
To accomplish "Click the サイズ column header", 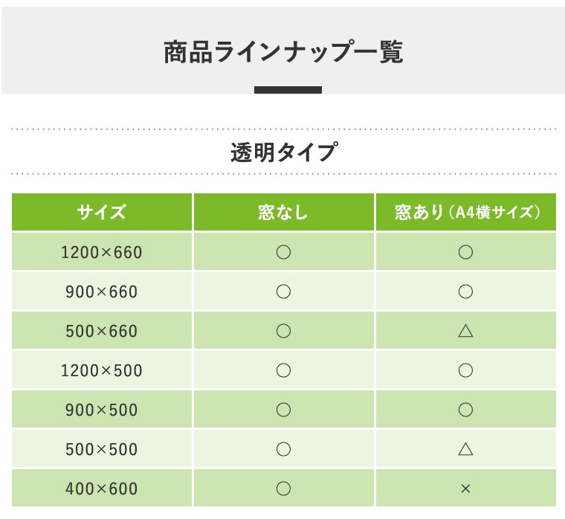I will (102, 213).
